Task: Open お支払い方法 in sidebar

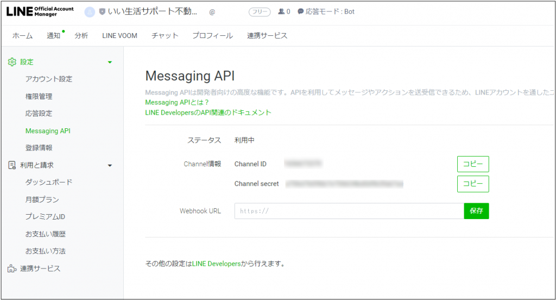Action: tap(46, 251)
